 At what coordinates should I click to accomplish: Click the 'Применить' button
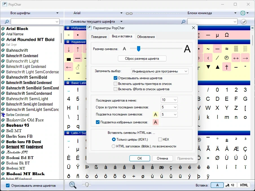185,158
